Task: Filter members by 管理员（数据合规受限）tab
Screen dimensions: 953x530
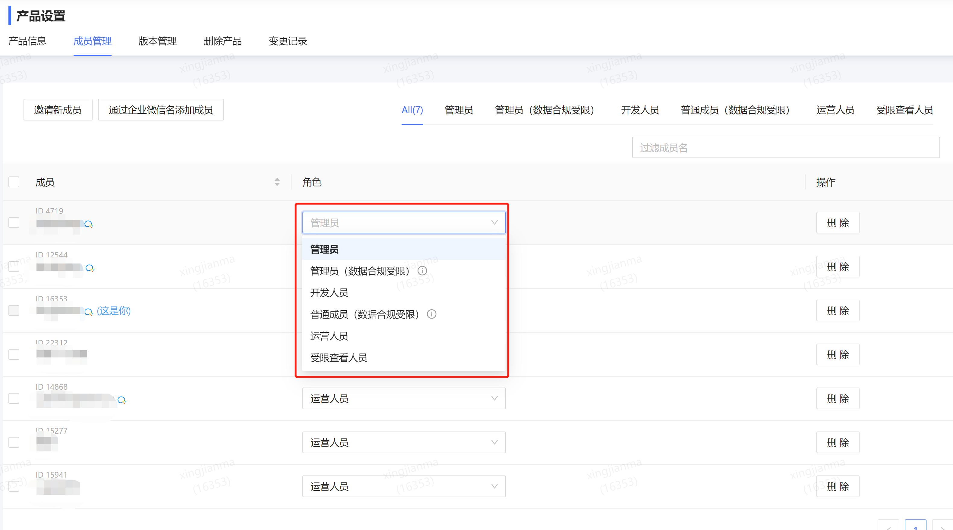Action: pos(547,110)
